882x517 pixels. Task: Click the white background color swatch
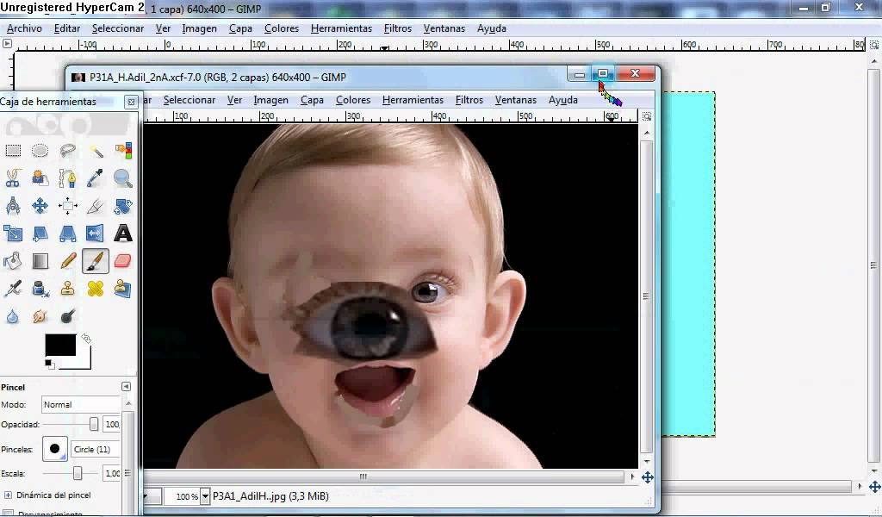84,361
